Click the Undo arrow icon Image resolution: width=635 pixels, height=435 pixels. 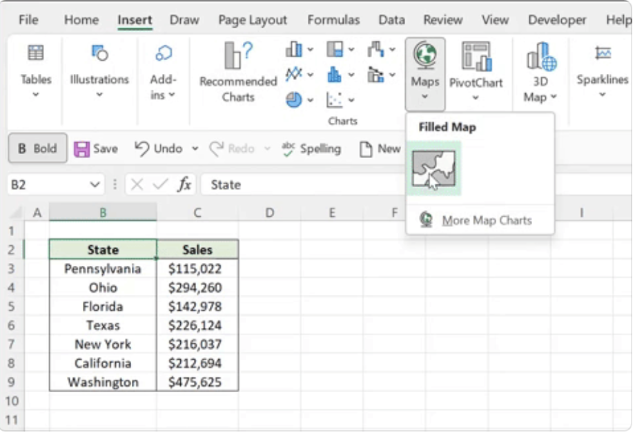pos(141,148)
